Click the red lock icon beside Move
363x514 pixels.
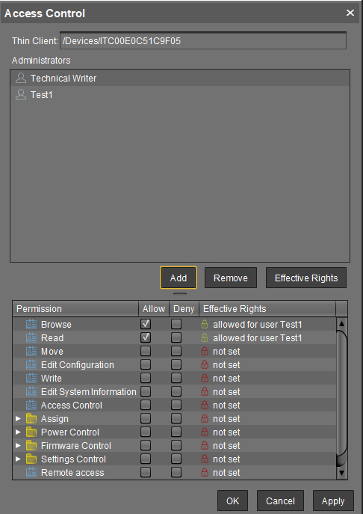(x=205, y=351)
